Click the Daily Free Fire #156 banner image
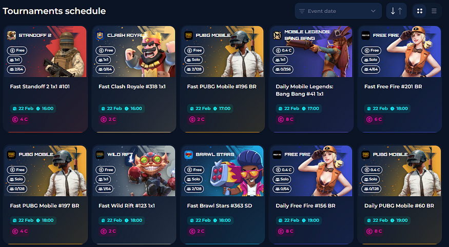The height and width of the screenshot is (247, 449). pyautogui.click(x=311, y=171)
